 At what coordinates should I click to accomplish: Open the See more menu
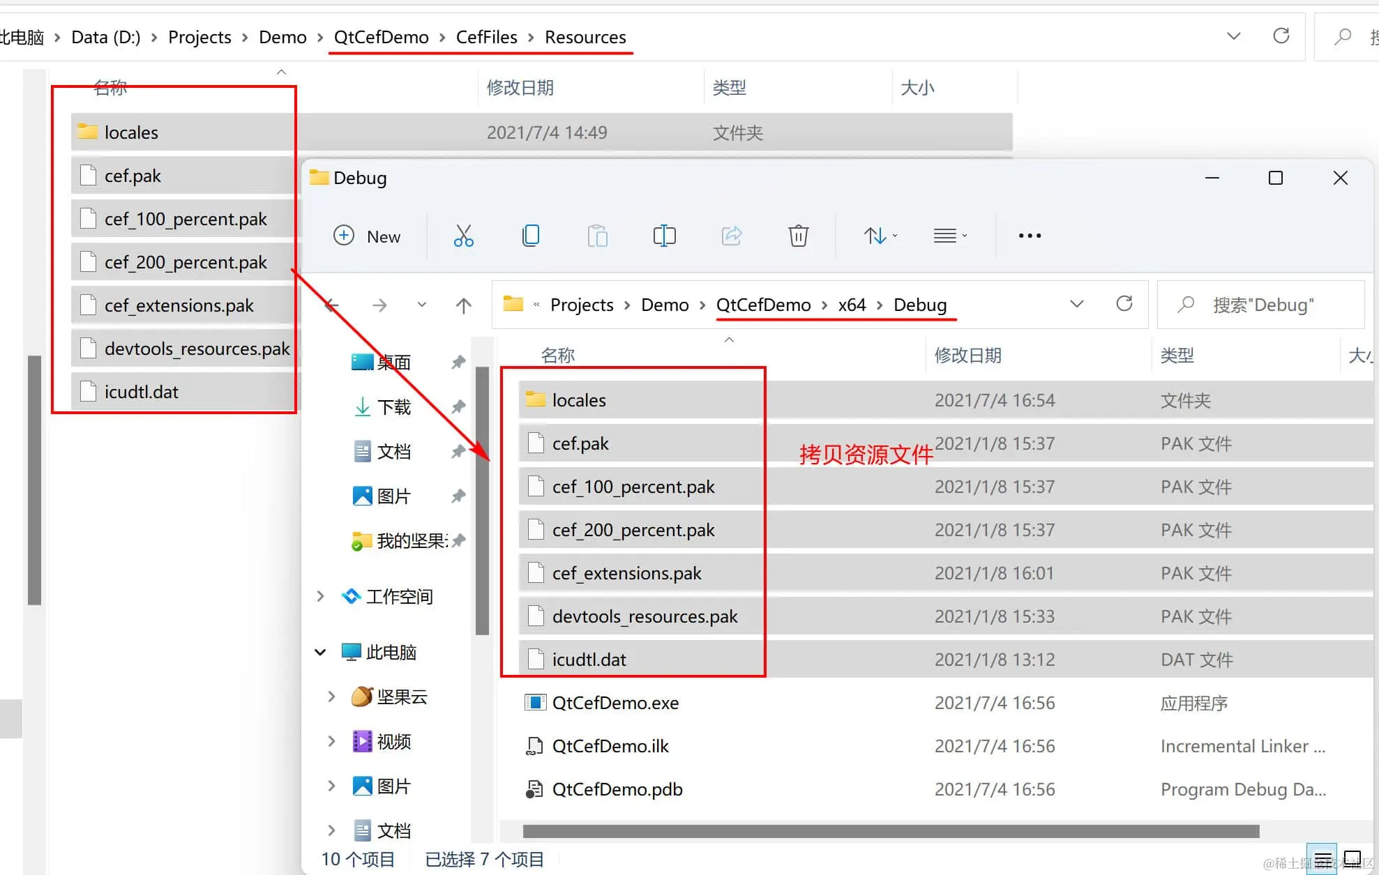[x=1029, y=236]
